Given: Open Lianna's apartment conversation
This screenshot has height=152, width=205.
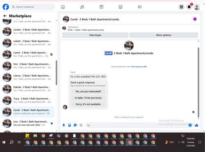Looking at the screenshot, I should click(27, 77).
